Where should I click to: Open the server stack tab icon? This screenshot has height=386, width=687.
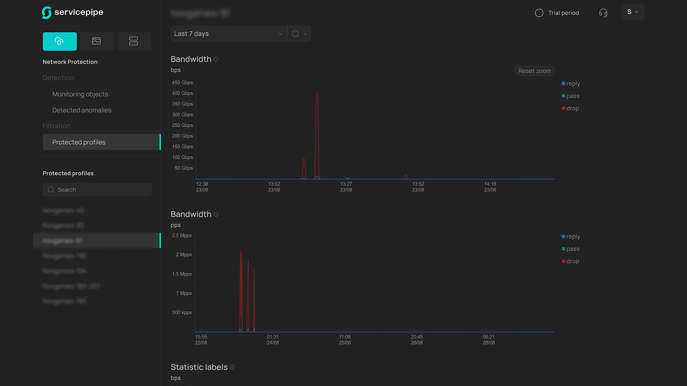coord(133,42)
